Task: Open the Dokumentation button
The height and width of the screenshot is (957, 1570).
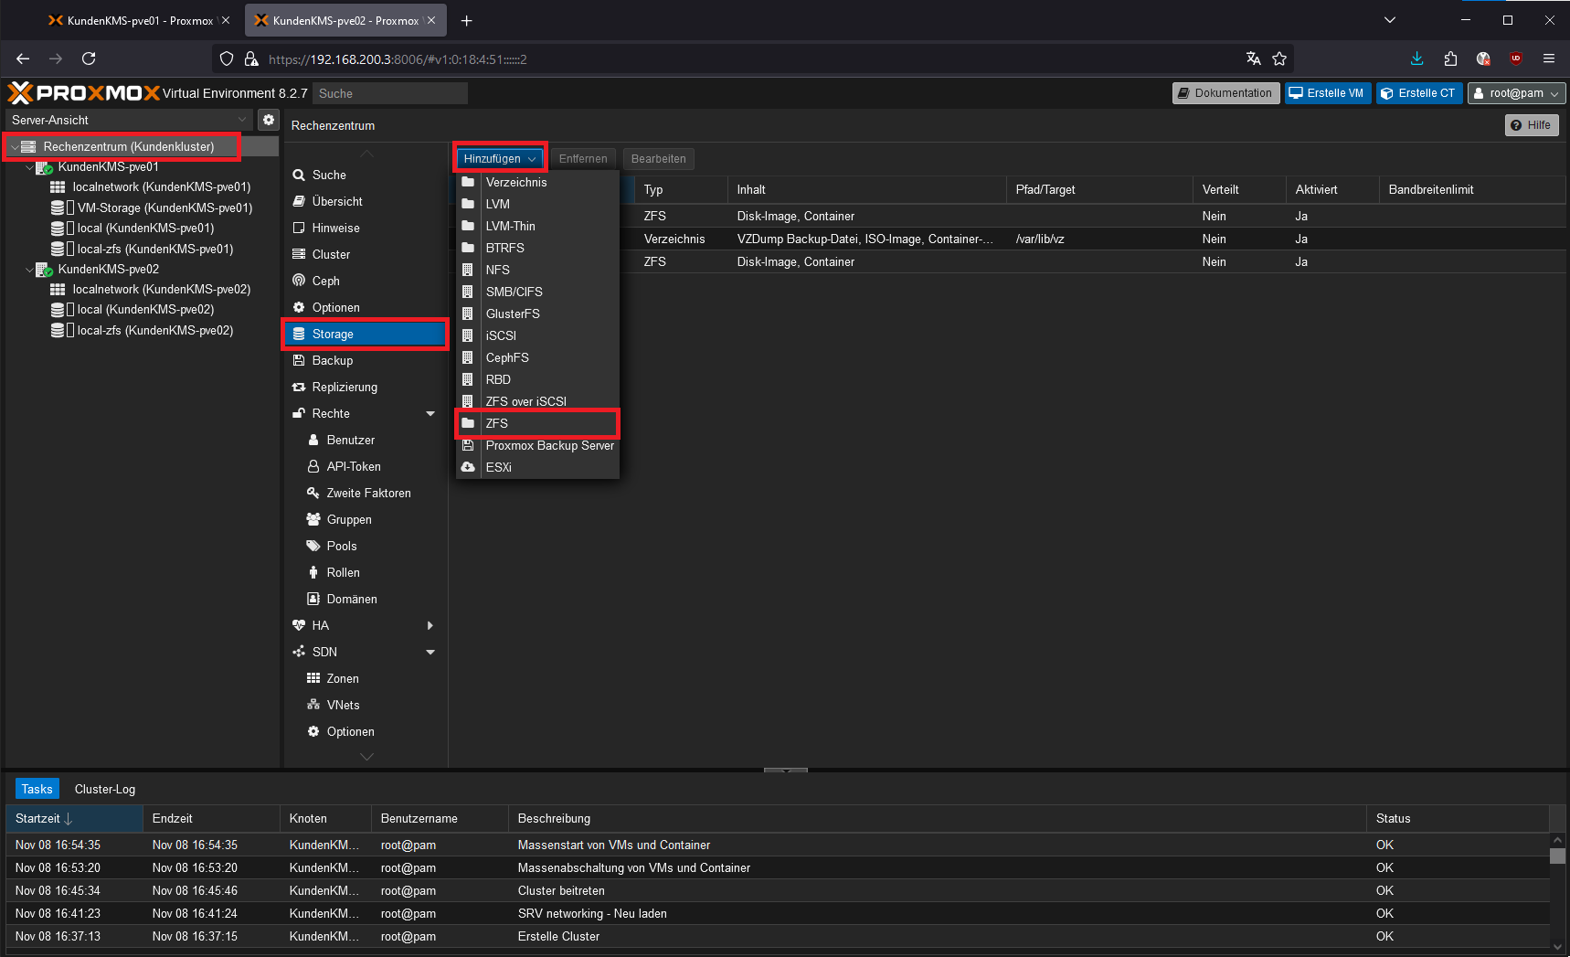Action: [1225, 93]
